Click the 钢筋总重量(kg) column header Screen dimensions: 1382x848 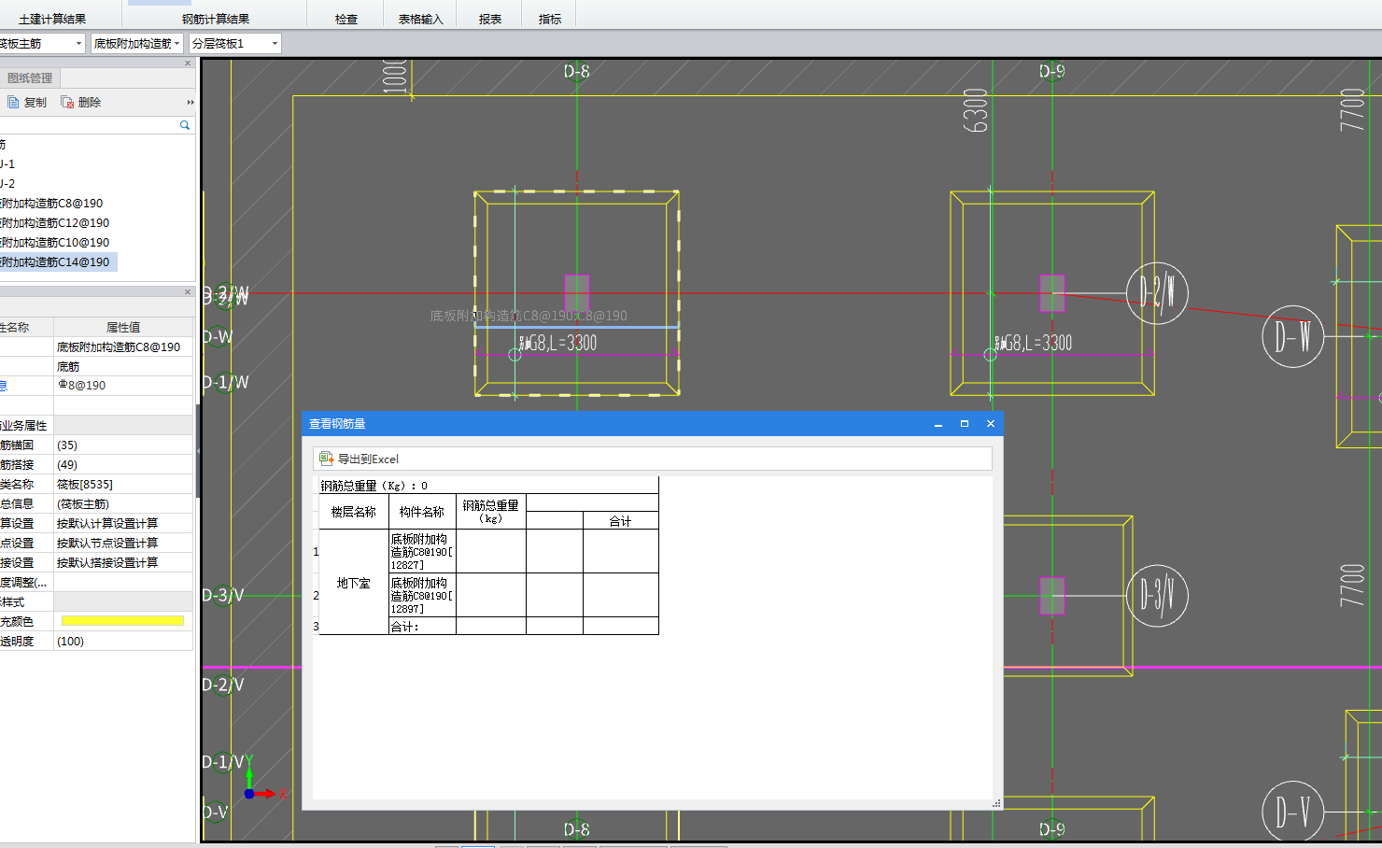pos(491,512)
